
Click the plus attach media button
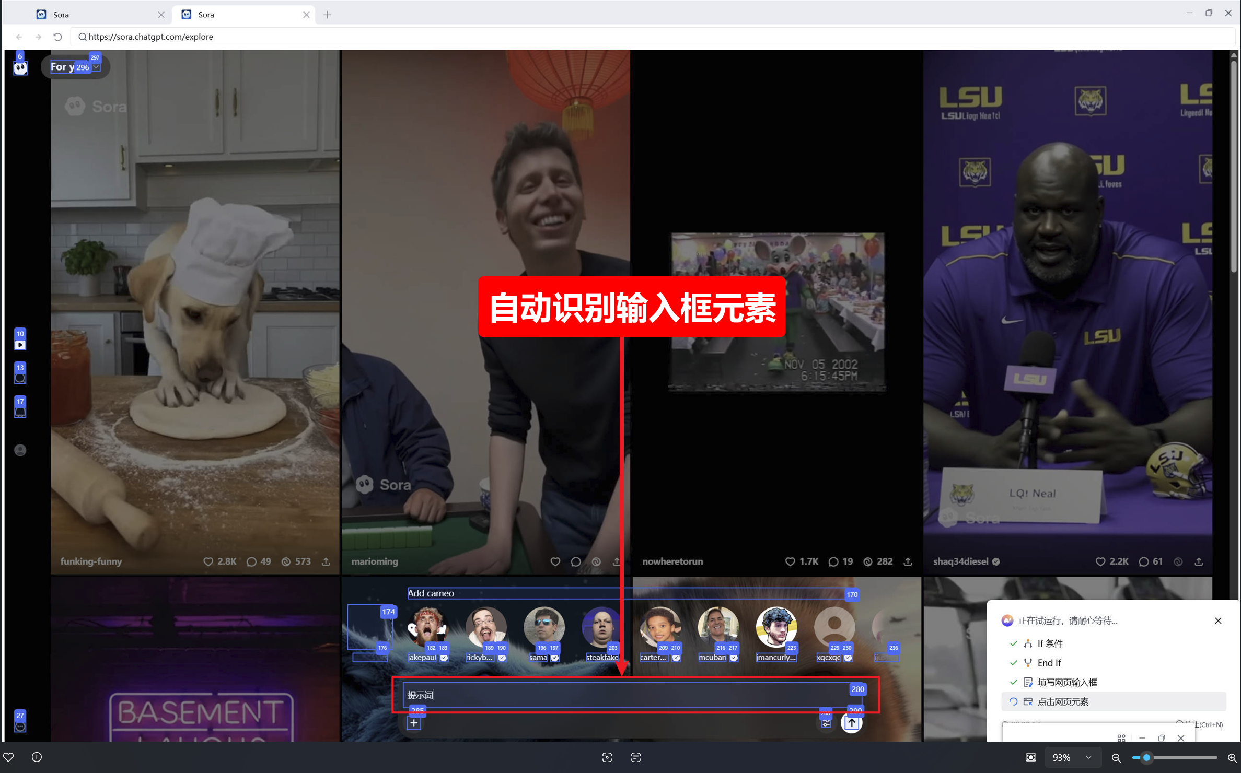(x=414, y=723)
